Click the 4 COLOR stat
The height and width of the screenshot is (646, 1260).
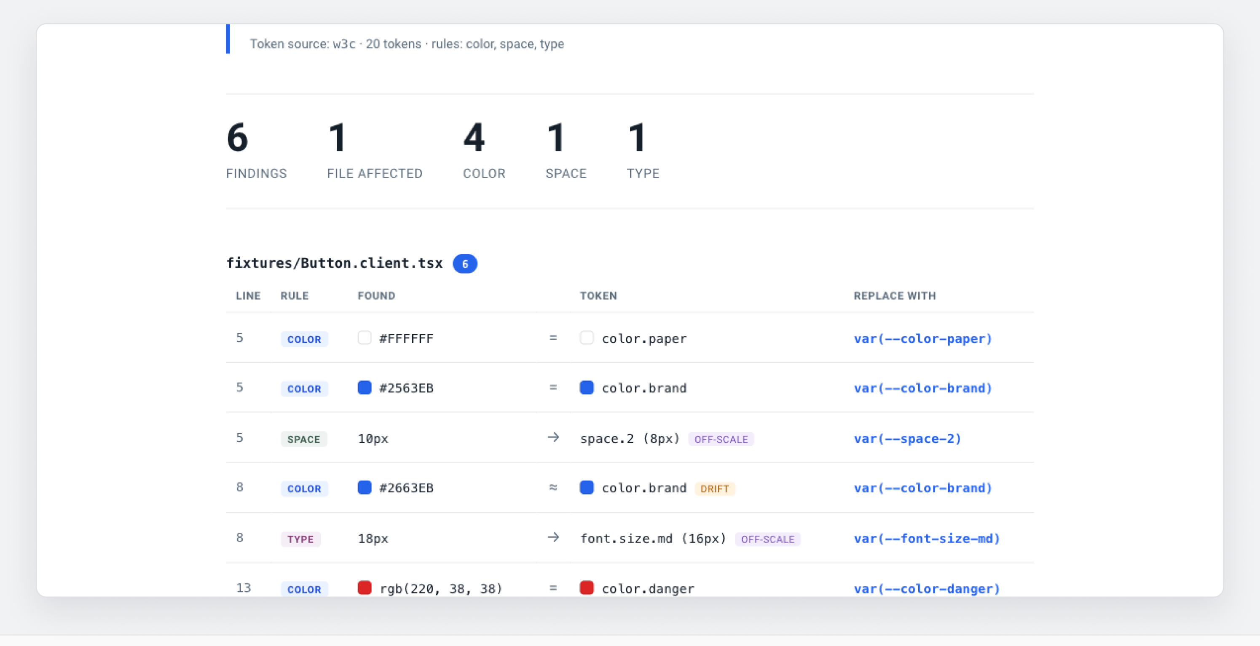484,151
